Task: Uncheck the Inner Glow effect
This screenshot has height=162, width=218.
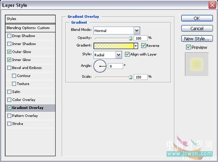Action: coord(9,60)
